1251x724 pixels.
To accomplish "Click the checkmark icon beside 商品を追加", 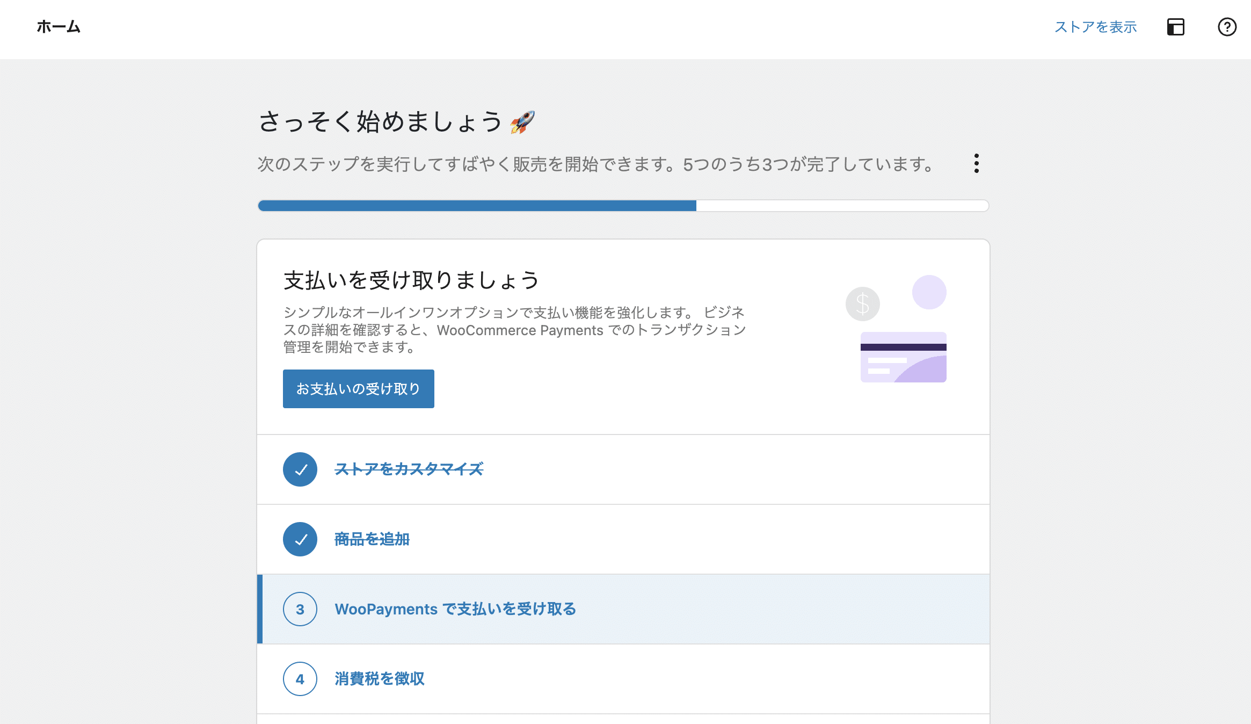I will tap(300, 539).
